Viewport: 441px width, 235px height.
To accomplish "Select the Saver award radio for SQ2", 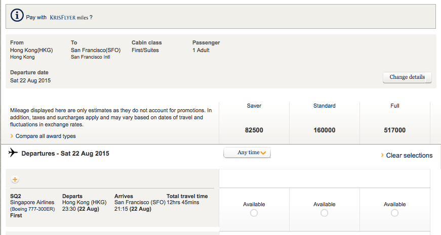I will click(254, 213).
